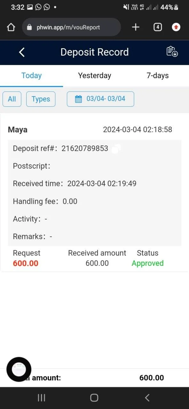The width and height of the screenshot is (189, 409).
Task: Open the 03/04- 03/04 date range picker
Action: (100, 99)
